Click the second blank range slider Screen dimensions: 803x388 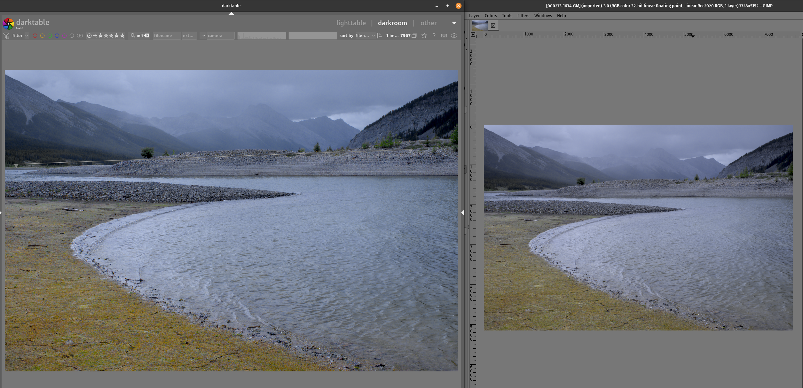pyautogui.click(x=313, y=36)
